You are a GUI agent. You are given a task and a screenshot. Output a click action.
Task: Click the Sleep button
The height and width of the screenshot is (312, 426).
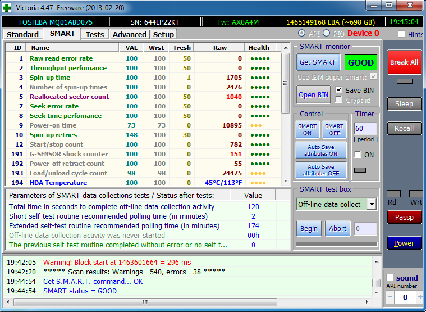point(404,103)
